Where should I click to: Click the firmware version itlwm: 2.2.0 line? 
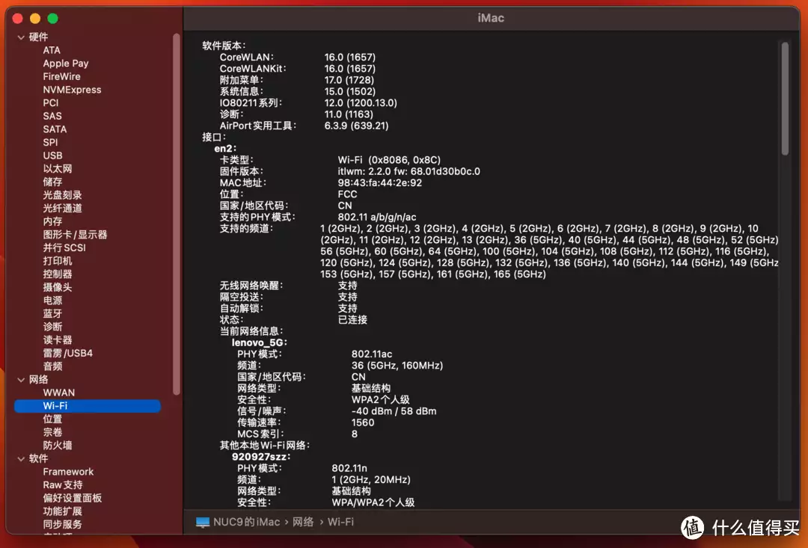tap(408, 171)
